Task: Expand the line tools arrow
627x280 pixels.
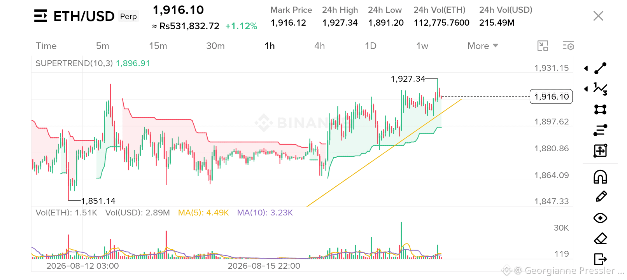Action: [586, 68]
